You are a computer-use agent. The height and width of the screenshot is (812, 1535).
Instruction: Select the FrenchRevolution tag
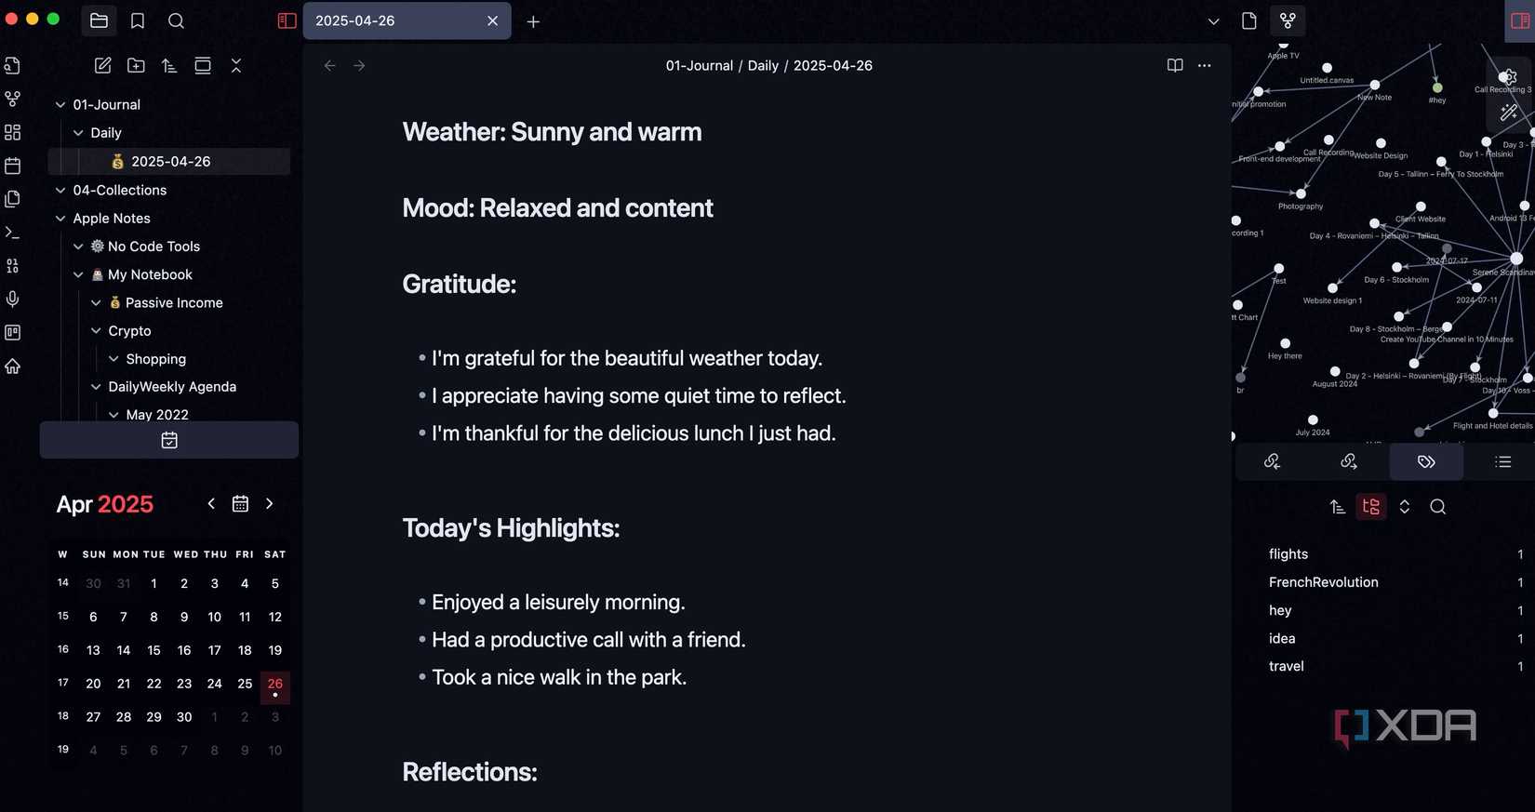coord(1323,581)
